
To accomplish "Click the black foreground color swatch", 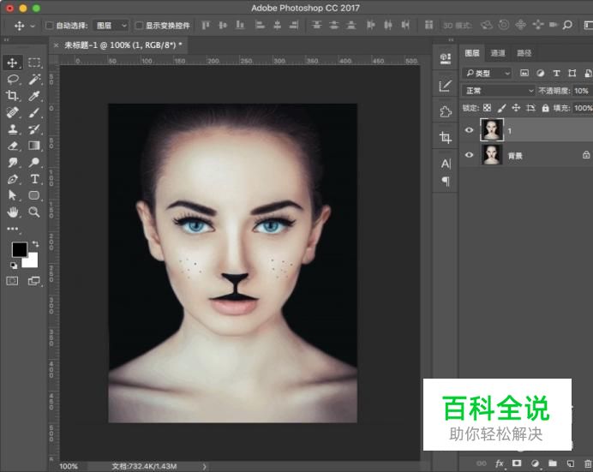I will tap(19, 250).
